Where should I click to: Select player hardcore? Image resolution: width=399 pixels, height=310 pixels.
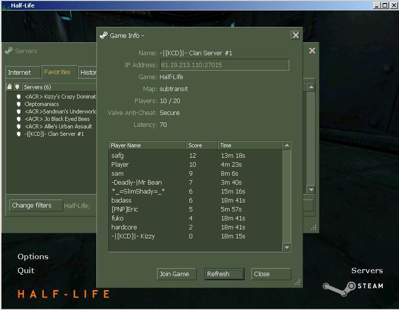point(195,227)
